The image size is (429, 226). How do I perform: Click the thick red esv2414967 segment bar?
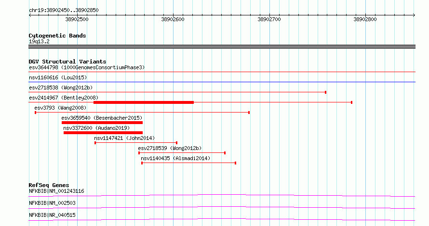[x=144, y=102]
